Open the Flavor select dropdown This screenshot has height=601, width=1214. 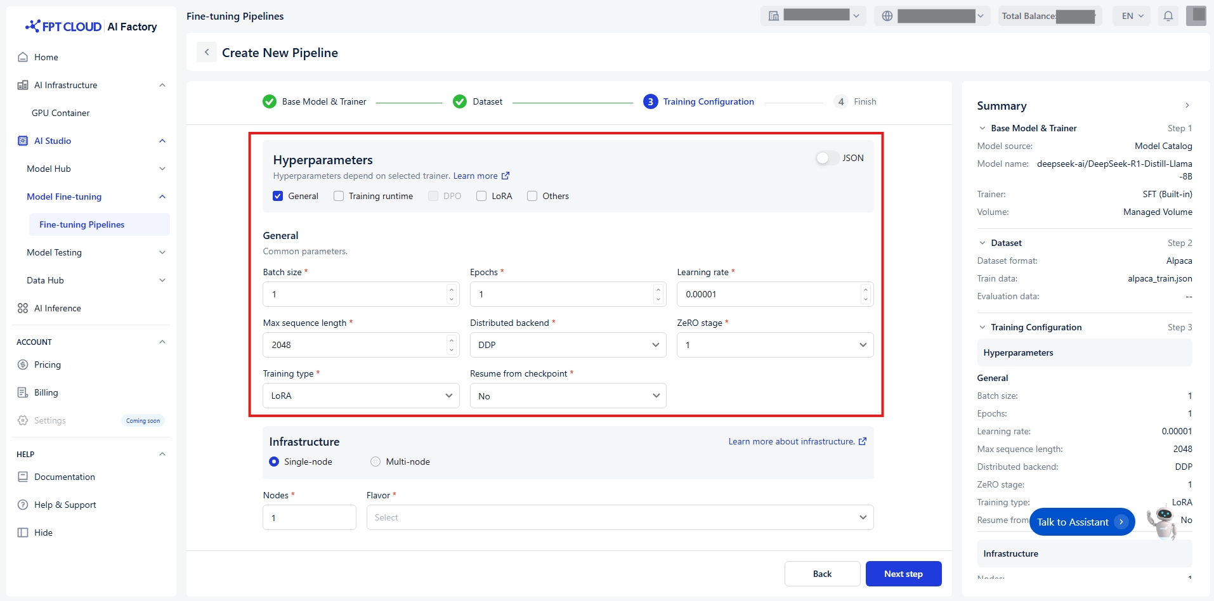tap(619, 517)
